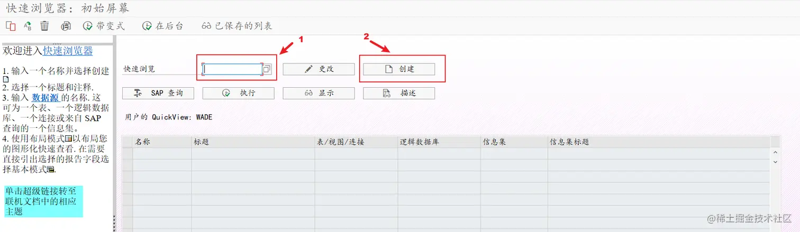
Task: Click the 执行 (execute) button
Action: [239, 93]
